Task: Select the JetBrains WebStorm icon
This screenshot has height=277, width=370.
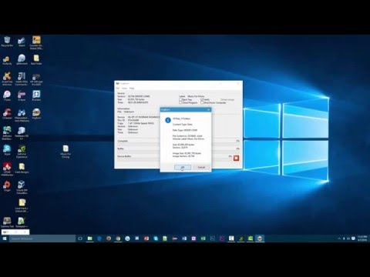Action: pyautogui.click(x=7, y=133)
